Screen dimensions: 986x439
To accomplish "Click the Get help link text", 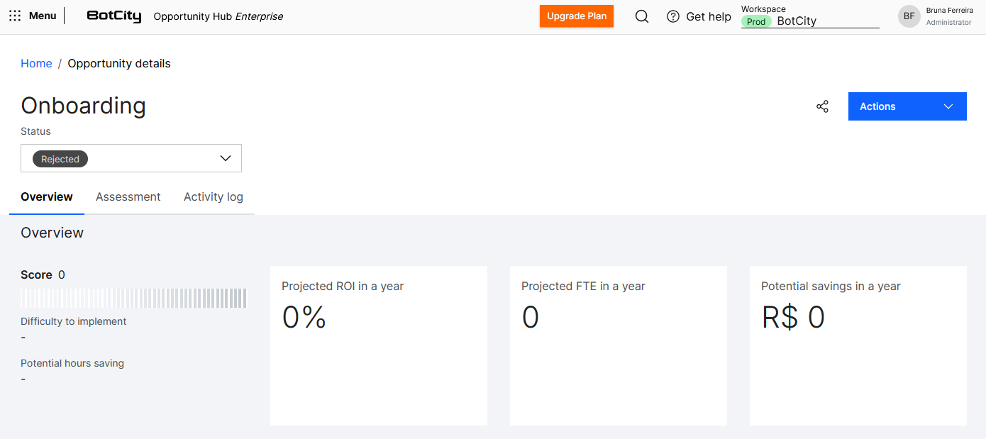I will click(x=709, y=16).
